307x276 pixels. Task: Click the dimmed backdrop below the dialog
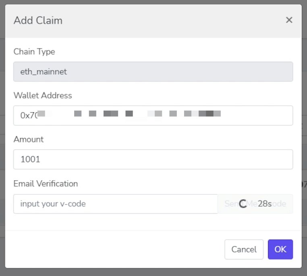153,272
